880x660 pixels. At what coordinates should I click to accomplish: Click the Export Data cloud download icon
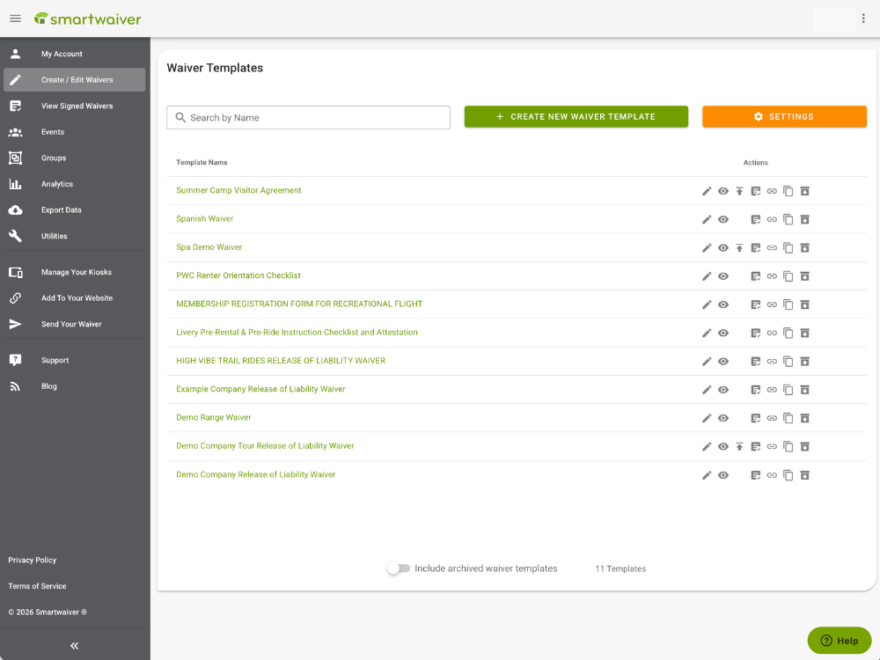click(15, 210)
